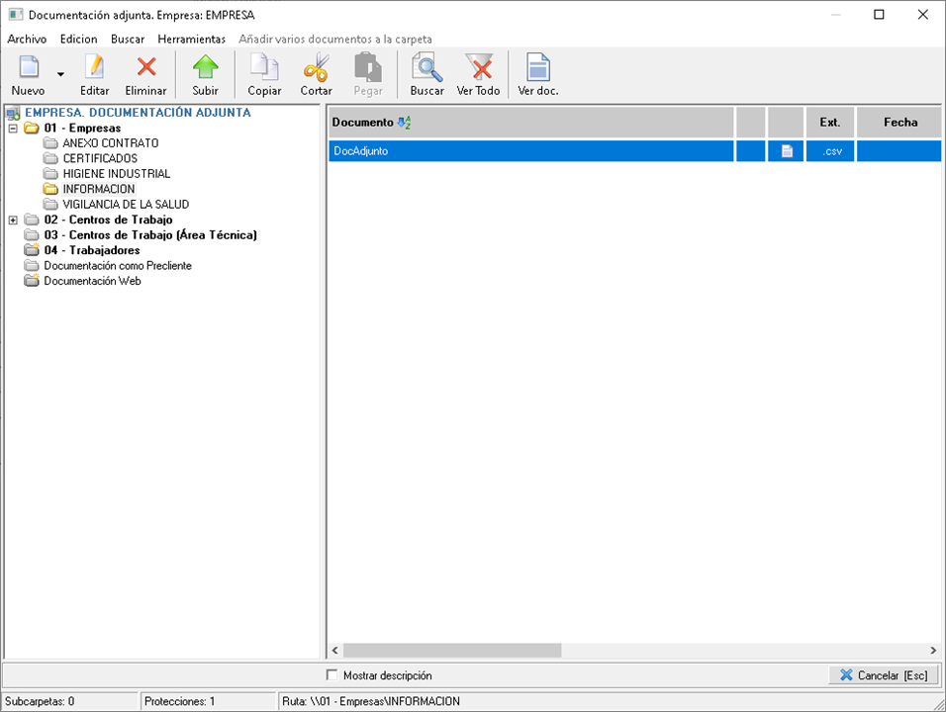Click the Cancelar [Esc] button
Screen dimensions: 946x712
pos(883,675)
